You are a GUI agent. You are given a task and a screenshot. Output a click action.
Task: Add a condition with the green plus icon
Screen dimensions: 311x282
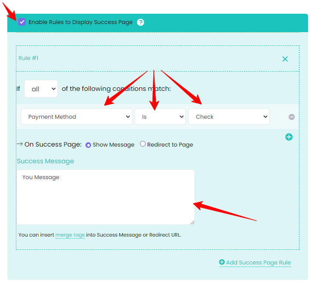point(289,137)
